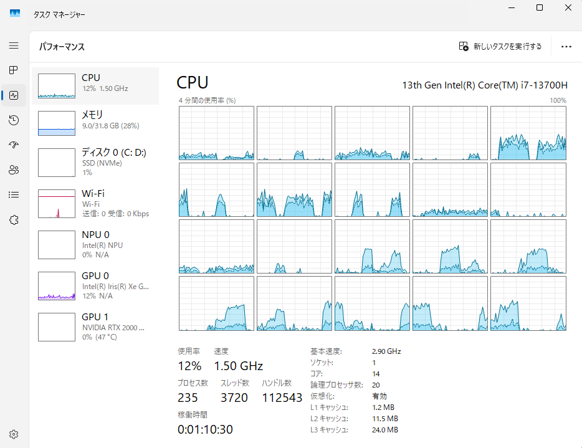582x448 pixels.
Task: Click the L2 cache value 11.5 MB
Action: [385, 419]
